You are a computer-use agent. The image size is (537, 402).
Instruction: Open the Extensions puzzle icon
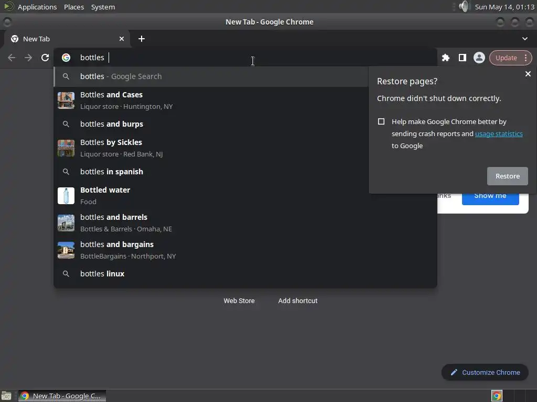446,58
